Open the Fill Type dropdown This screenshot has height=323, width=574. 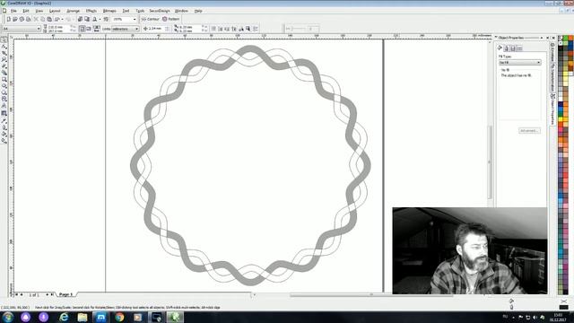click(x=519, y=63)
